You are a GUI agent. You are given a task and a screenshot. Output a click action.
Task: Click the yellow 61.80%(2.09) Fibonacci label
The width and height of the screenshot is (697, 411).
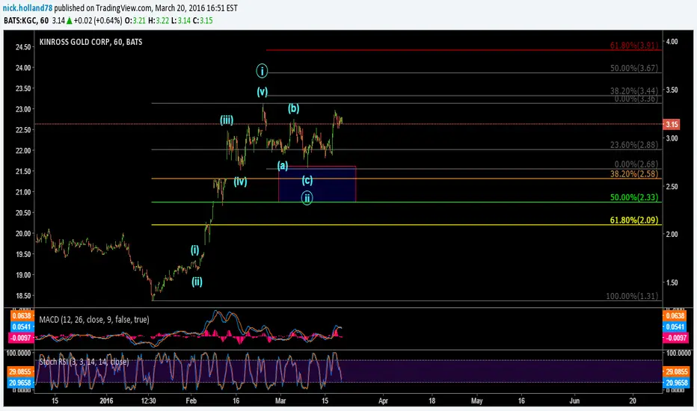[x=634, y=220]
